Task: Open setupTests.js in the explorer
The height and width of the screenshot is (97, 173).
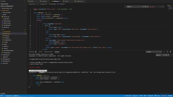Action: (7, 53)
